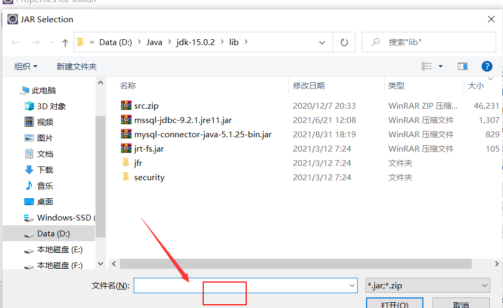Change view layout icon
The height and width of the screenshot is (308, 503).
click(x=427, y=66)
